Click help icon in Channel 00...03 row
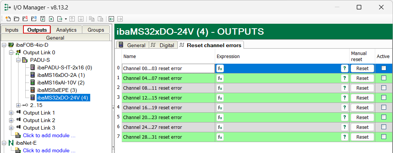393x153 pixels. [x=345, y=69]
